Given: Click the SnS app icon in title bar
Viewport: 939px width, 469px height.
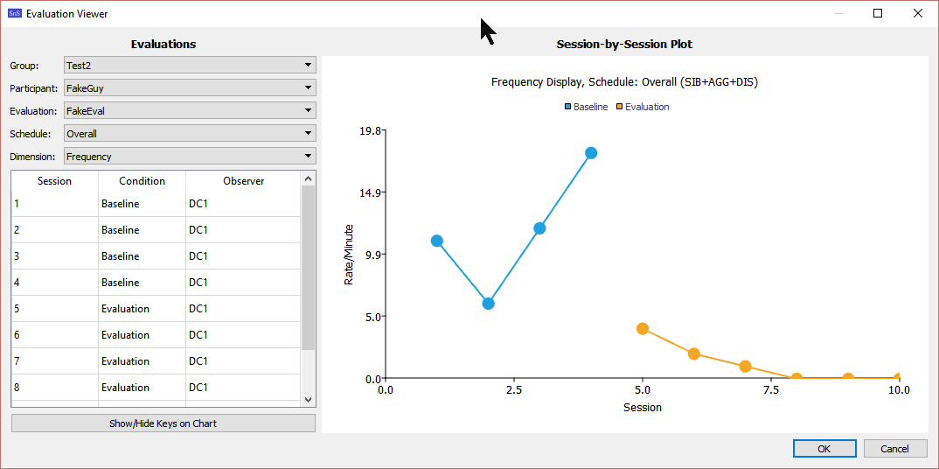Looking at the screenshot, I should [14, 14].
